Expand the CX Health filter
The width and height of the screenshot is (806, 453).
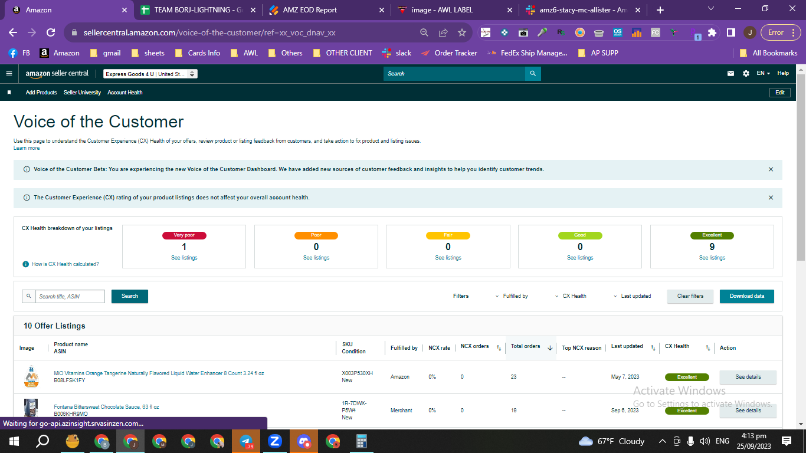coord(571,296)
